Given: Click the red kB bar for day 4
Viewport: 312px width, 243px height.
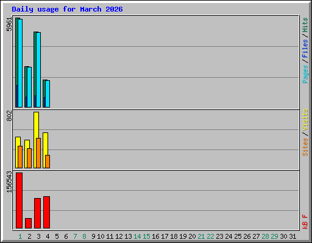Looking at the screenshot, I should point(46,212).
